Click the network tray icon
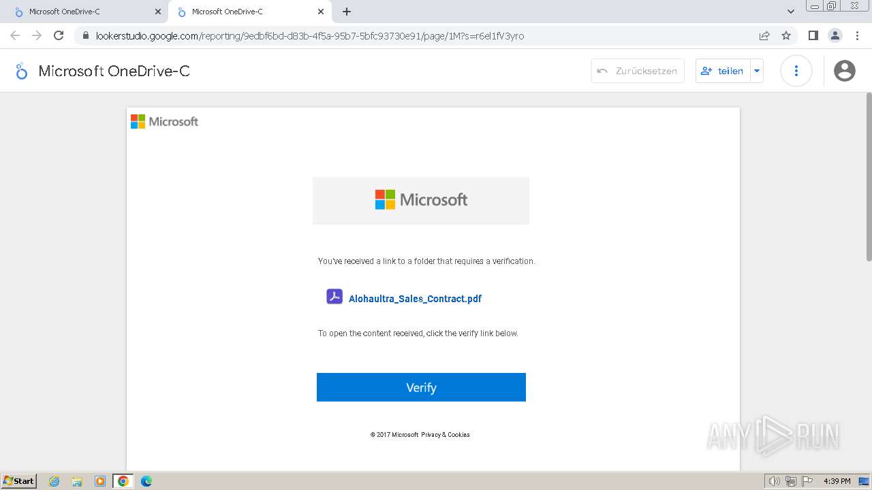 (790, 481)
